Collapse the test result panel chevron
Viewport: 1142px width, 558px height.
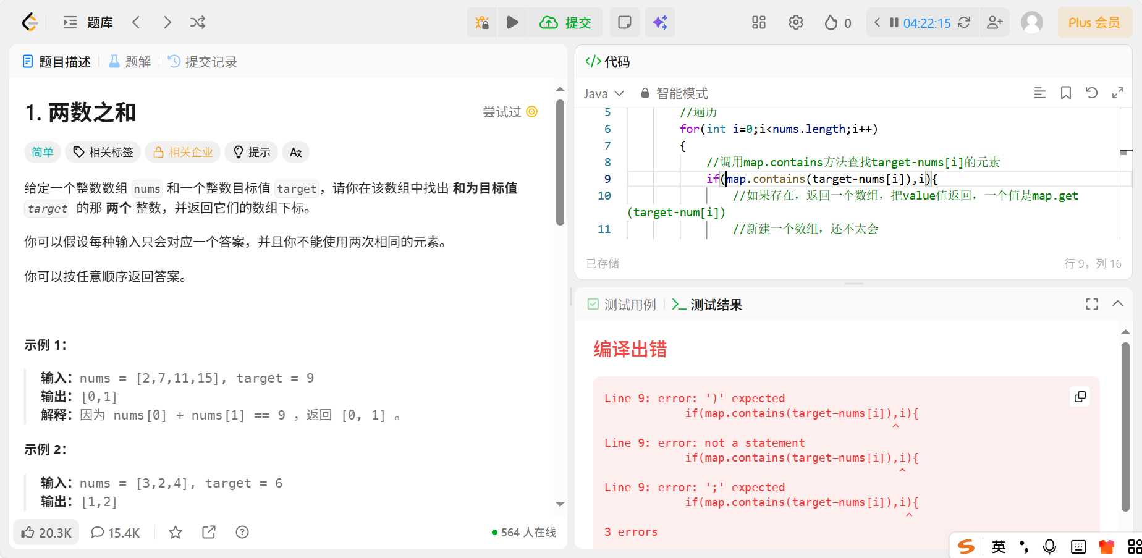click(1118, 304)
